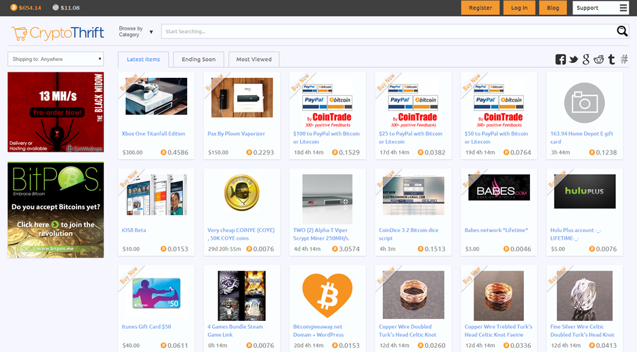637x352 pixels.
Task: Click the hashtag icon
Action: point(624,60)
